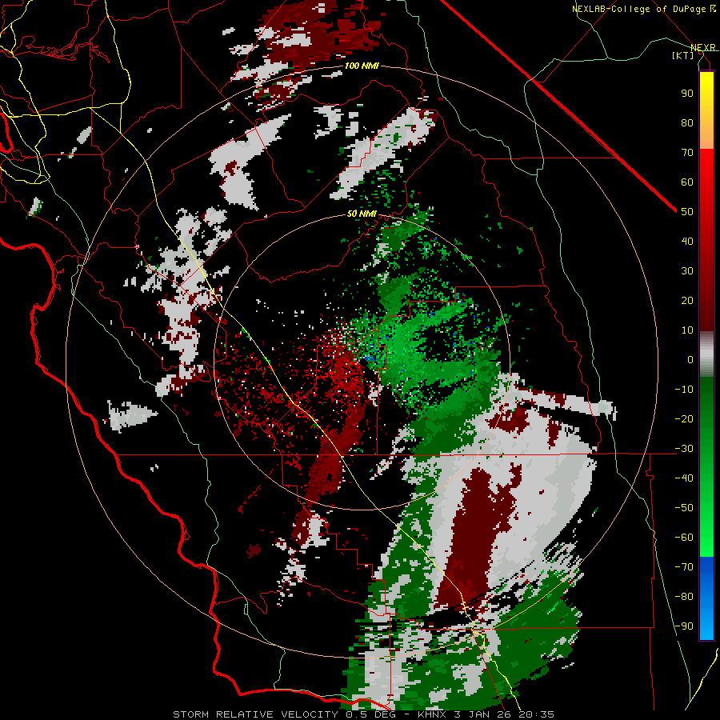Select the [KT] units label

[683, 55]
